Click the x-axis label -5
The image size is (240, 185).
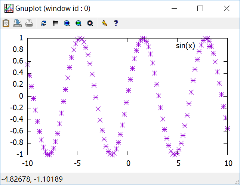[x=77, y=163]
